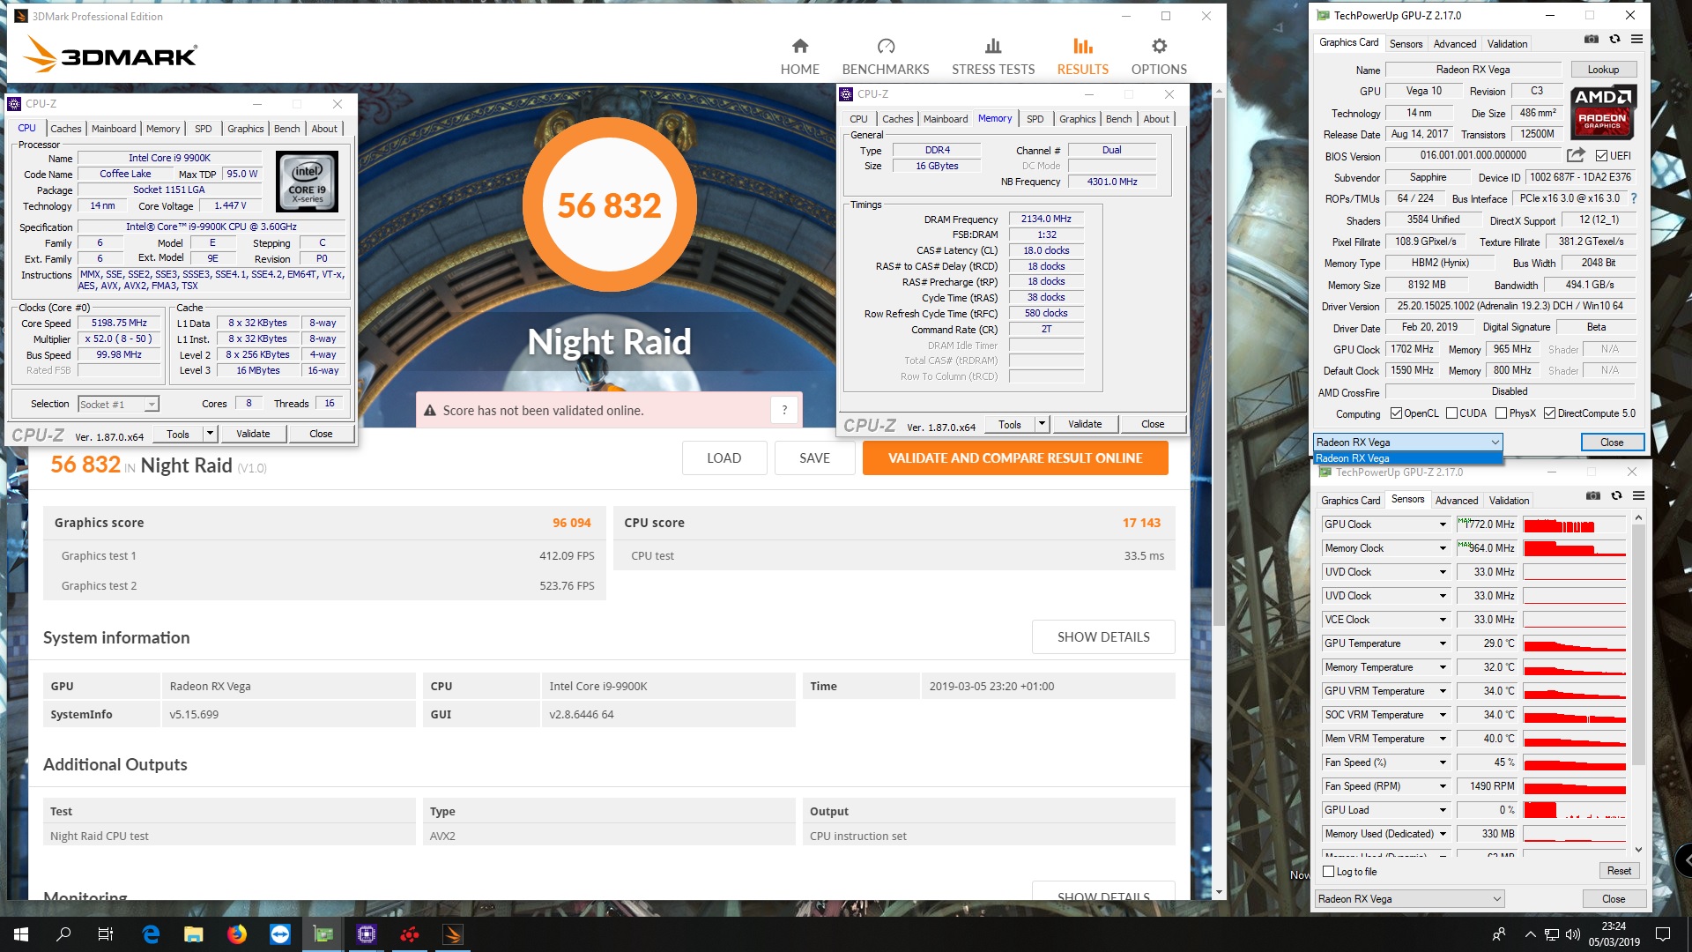Click the 3DMARK logo

pos(110,55)
